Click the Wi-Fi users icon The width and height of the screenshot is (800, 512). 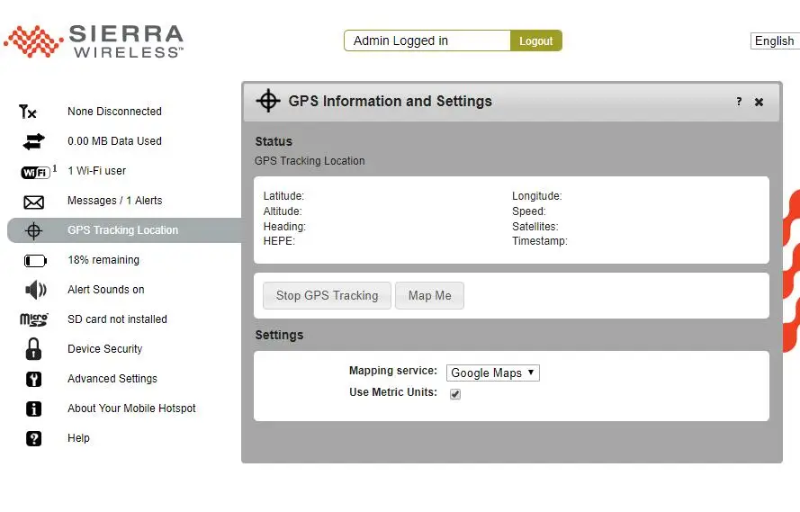coord(34,172)
